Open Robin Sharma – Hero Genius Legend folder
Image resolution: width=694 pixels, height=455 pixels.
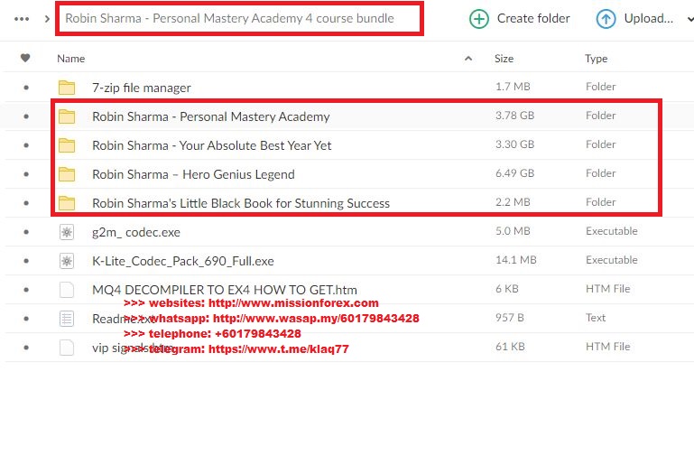click(193, 174)
